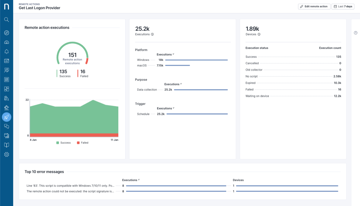Viewport: 360px width, 206px height.
Task: Toggle Failed series in chart legend
Action: point(82,143)
